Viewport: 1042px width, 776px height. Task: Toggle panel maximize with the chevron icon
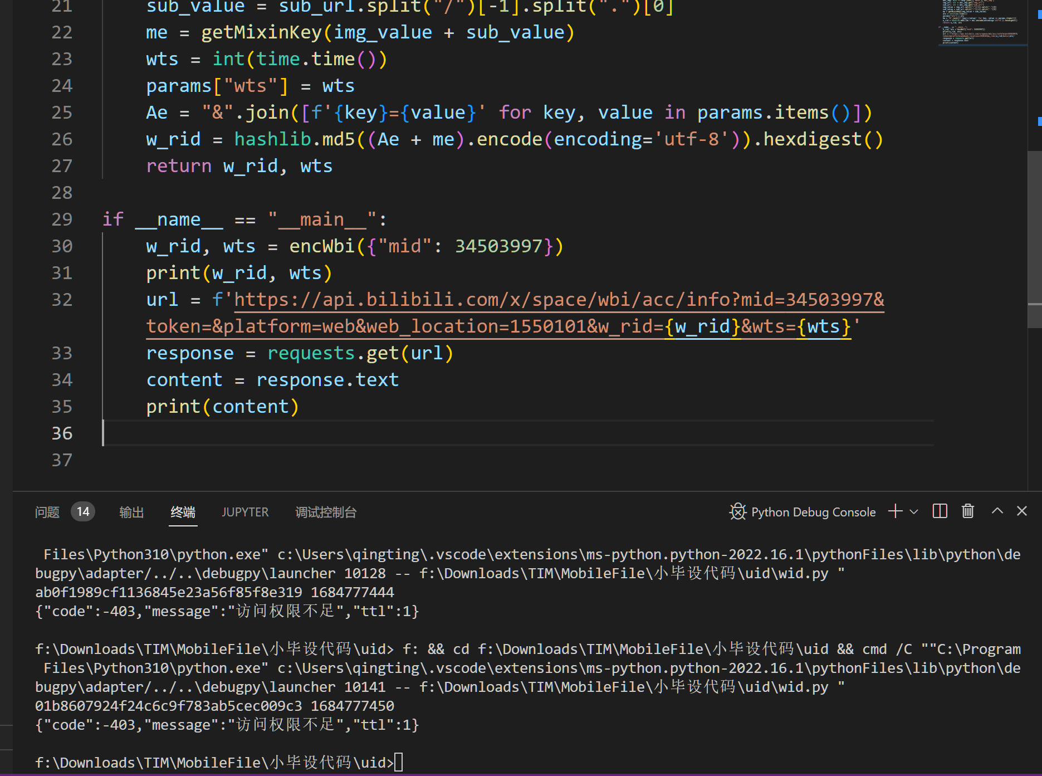(x=996, y=511)
